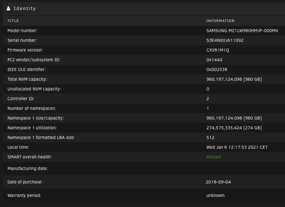Select Number of namespaces value 1
Screen dimensions: 285x207
click(x=208, y=108)
